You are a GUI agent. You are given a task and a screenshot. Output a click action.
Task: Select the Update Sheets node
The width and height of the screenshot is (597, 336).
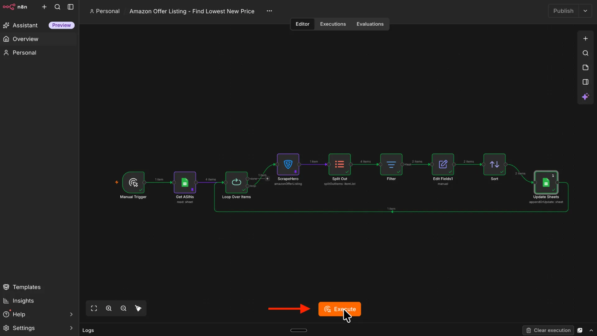546,182
